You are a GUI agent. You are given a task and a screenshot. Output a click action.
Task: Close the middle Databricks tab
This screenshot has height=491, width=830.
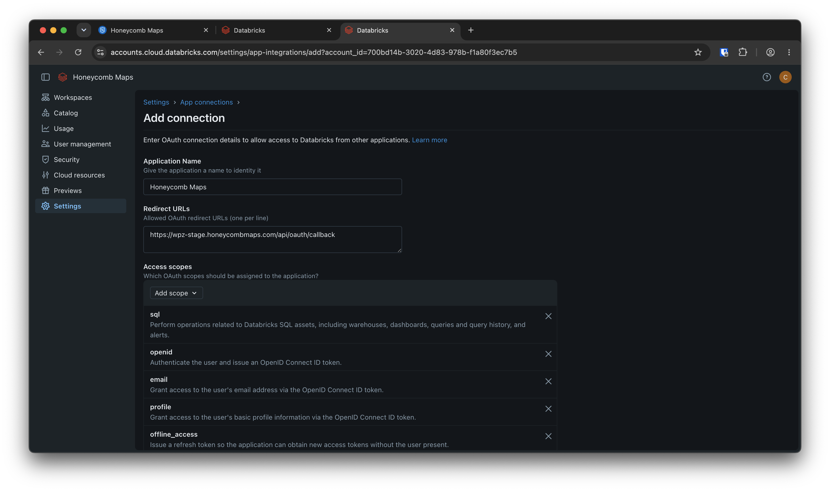[329, 30]
